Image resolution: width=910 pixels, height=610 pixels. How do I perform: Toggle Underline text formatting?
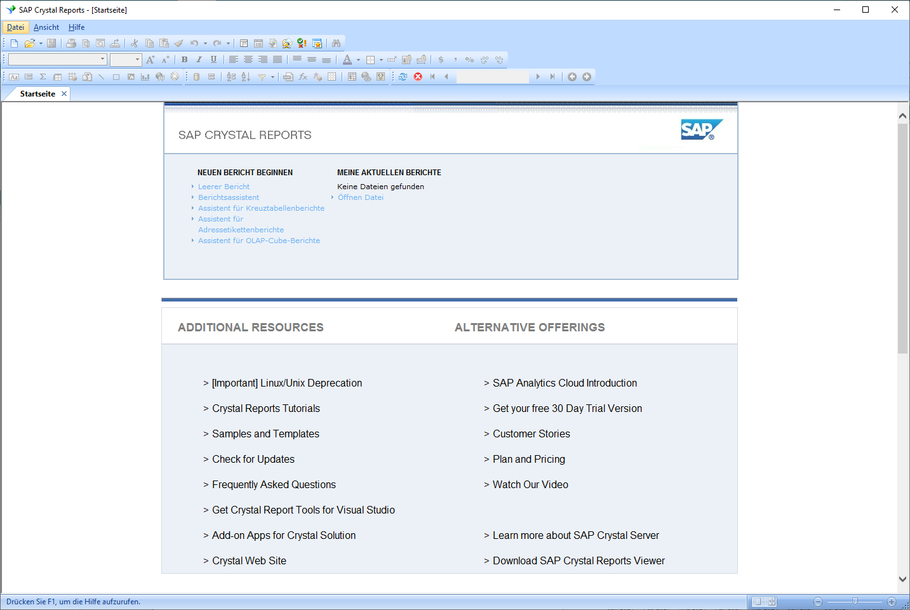coord(213,60)
